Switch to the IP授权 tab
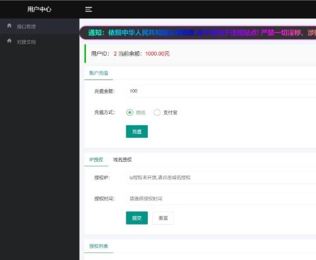The height and width of the screenshot is (260, 316). click(x=96, y=159)
